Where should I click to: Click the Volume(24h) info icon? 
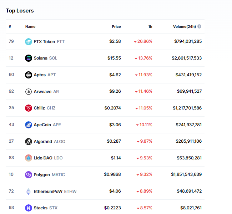(199, 26)
